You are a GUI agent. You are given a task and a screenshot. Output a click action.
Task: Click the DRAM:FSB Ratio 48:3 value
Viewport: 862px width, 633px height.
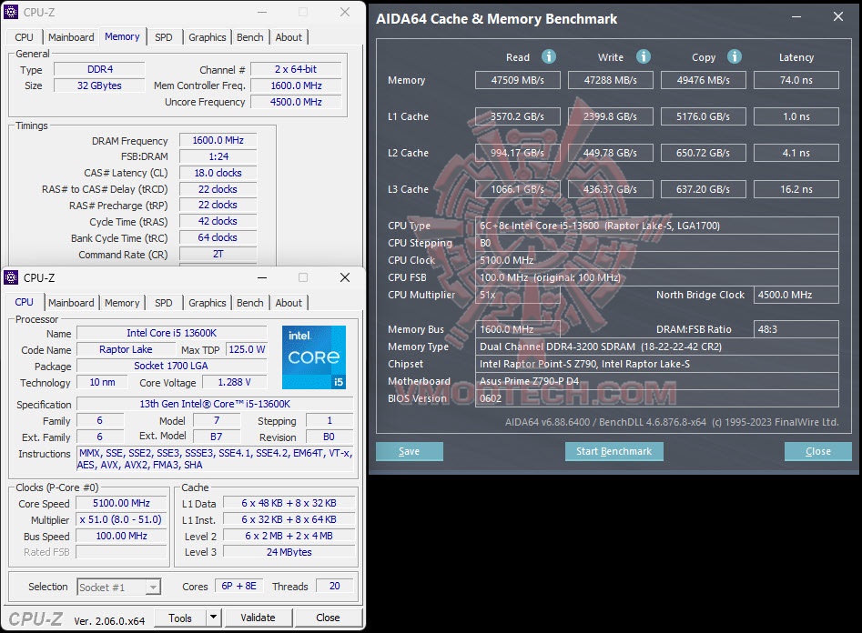(x=796, y=329)
